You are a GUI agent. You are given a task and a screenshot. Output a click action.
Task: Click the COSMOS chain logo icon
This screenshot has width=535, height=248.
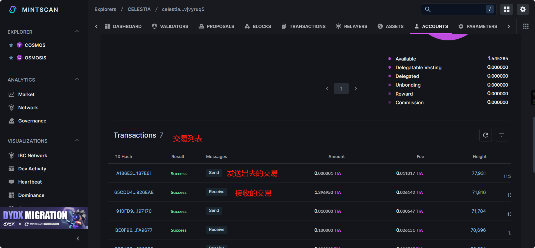coord(20,45)
